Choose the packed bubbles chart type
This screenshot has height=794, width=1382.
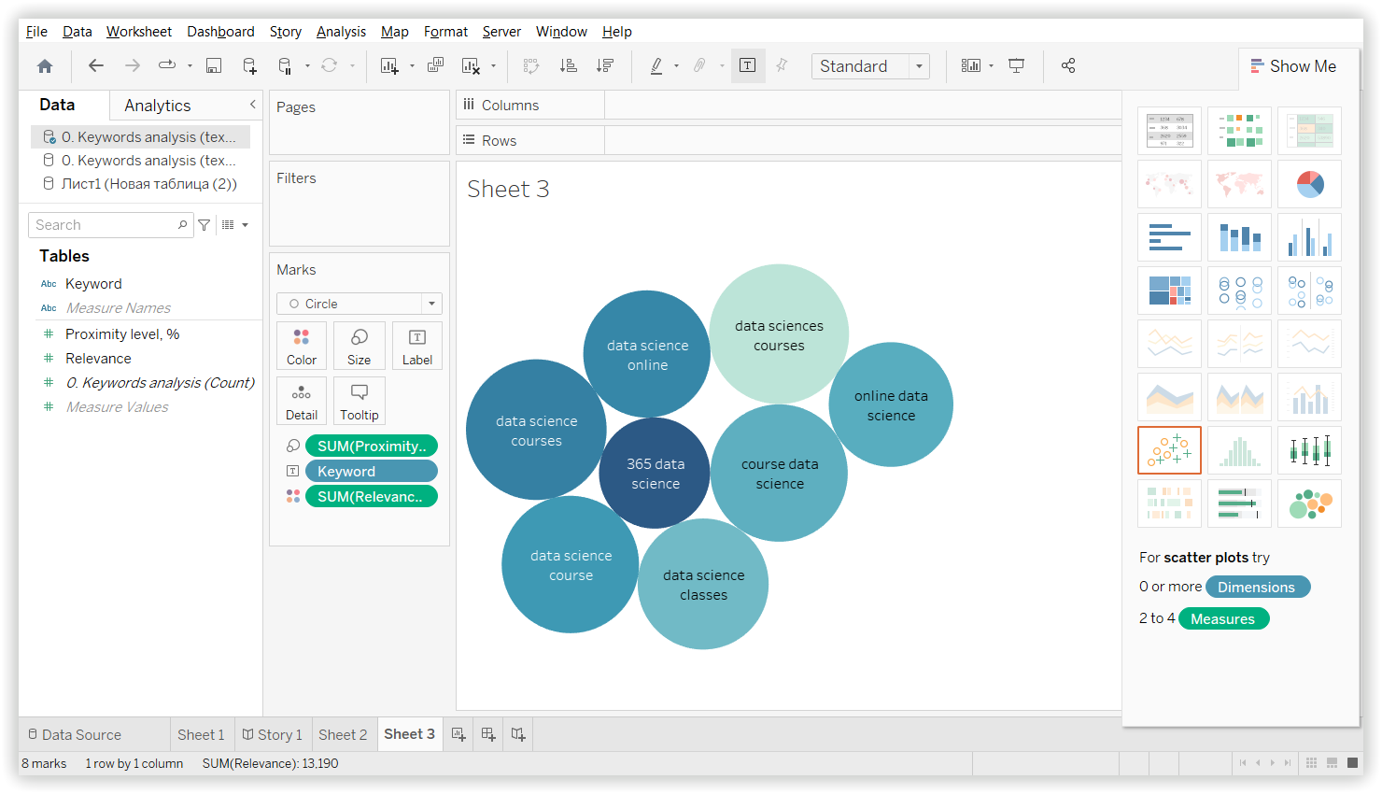tap(1309, 504)
